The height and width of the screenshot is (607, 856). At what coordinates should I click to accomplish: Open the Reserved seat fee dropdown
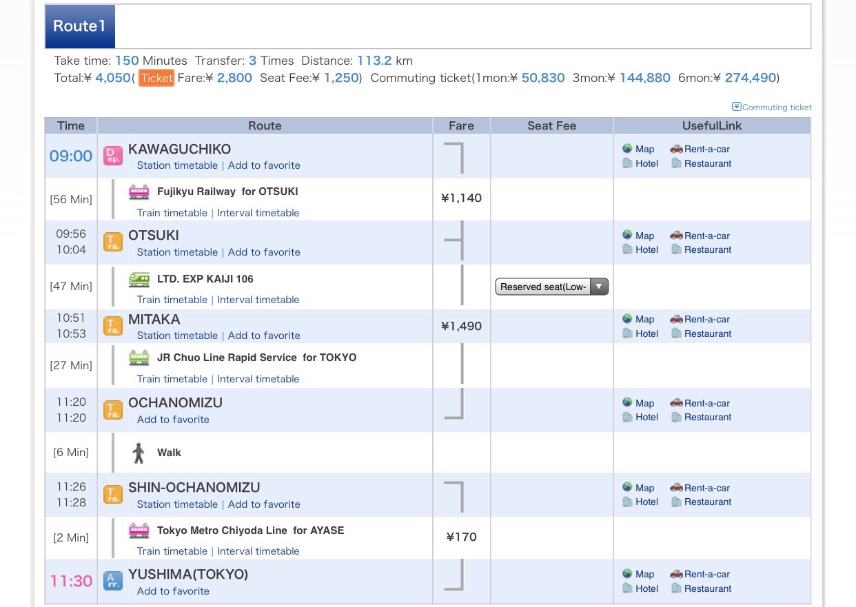coord(552,287)
